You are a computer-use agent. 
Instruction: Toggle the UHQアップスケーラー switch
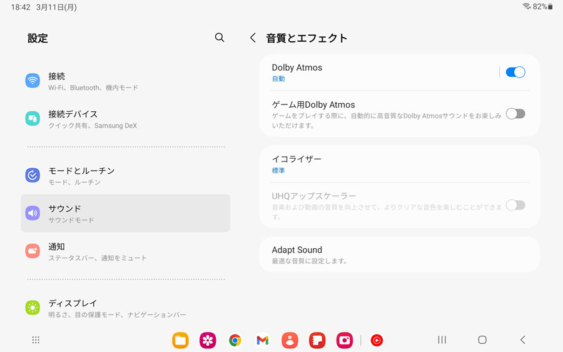(515, 205)
